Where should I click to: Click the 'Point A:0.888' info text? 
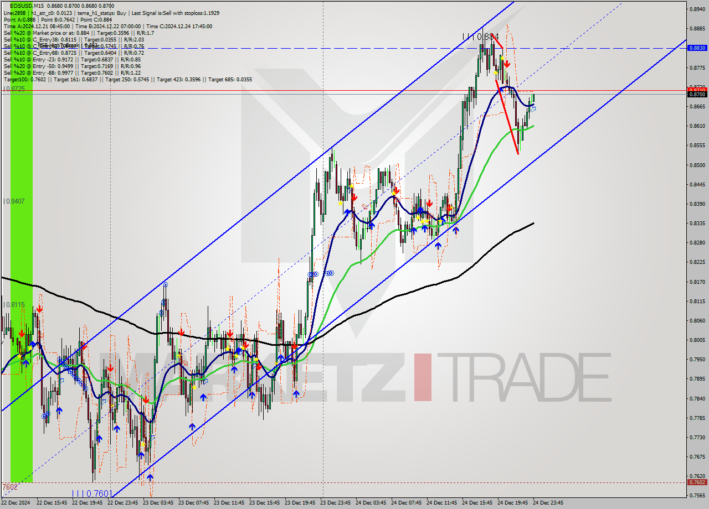20,19
